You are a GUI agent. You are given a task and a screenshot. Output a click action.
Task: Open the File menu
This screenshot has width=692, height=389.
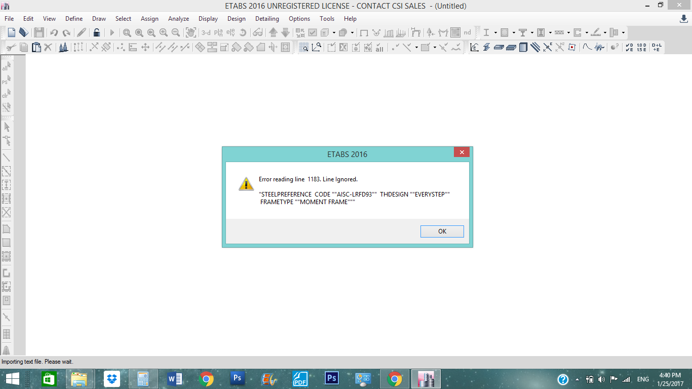click(x=9, y=19)
